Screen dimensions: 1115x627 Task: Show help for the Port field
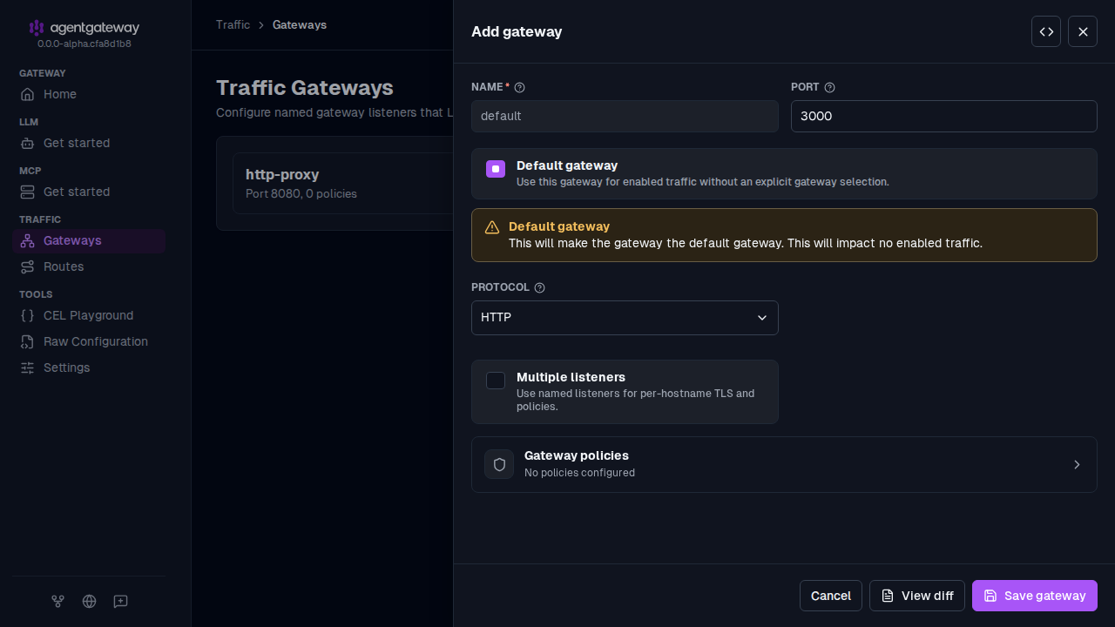point(830,87)
